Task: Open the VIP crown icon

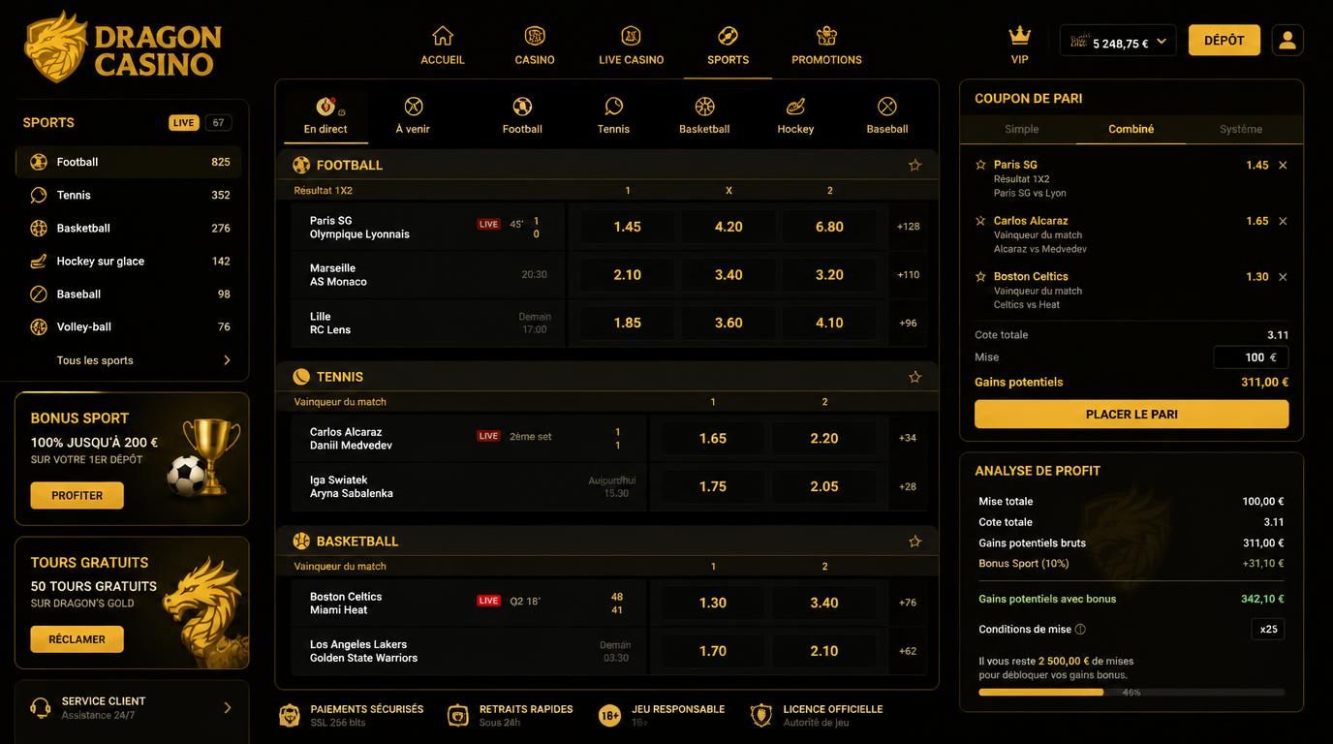Action: coord(1019,36)
